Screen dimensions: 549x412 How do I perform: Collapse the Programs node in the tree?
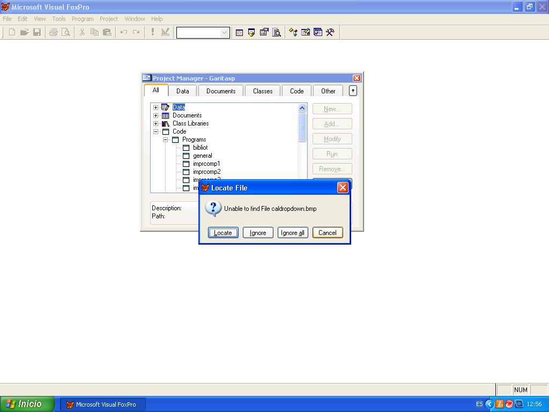pos(165,140)
